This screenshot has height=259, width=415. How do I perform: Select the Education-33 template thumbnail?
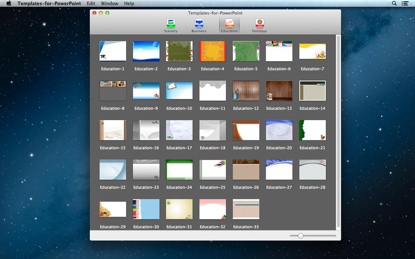(246, 209)
